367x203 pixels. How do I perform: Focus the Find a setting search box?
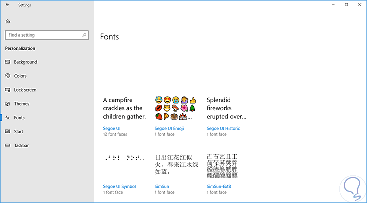click(x=47, y=35)
